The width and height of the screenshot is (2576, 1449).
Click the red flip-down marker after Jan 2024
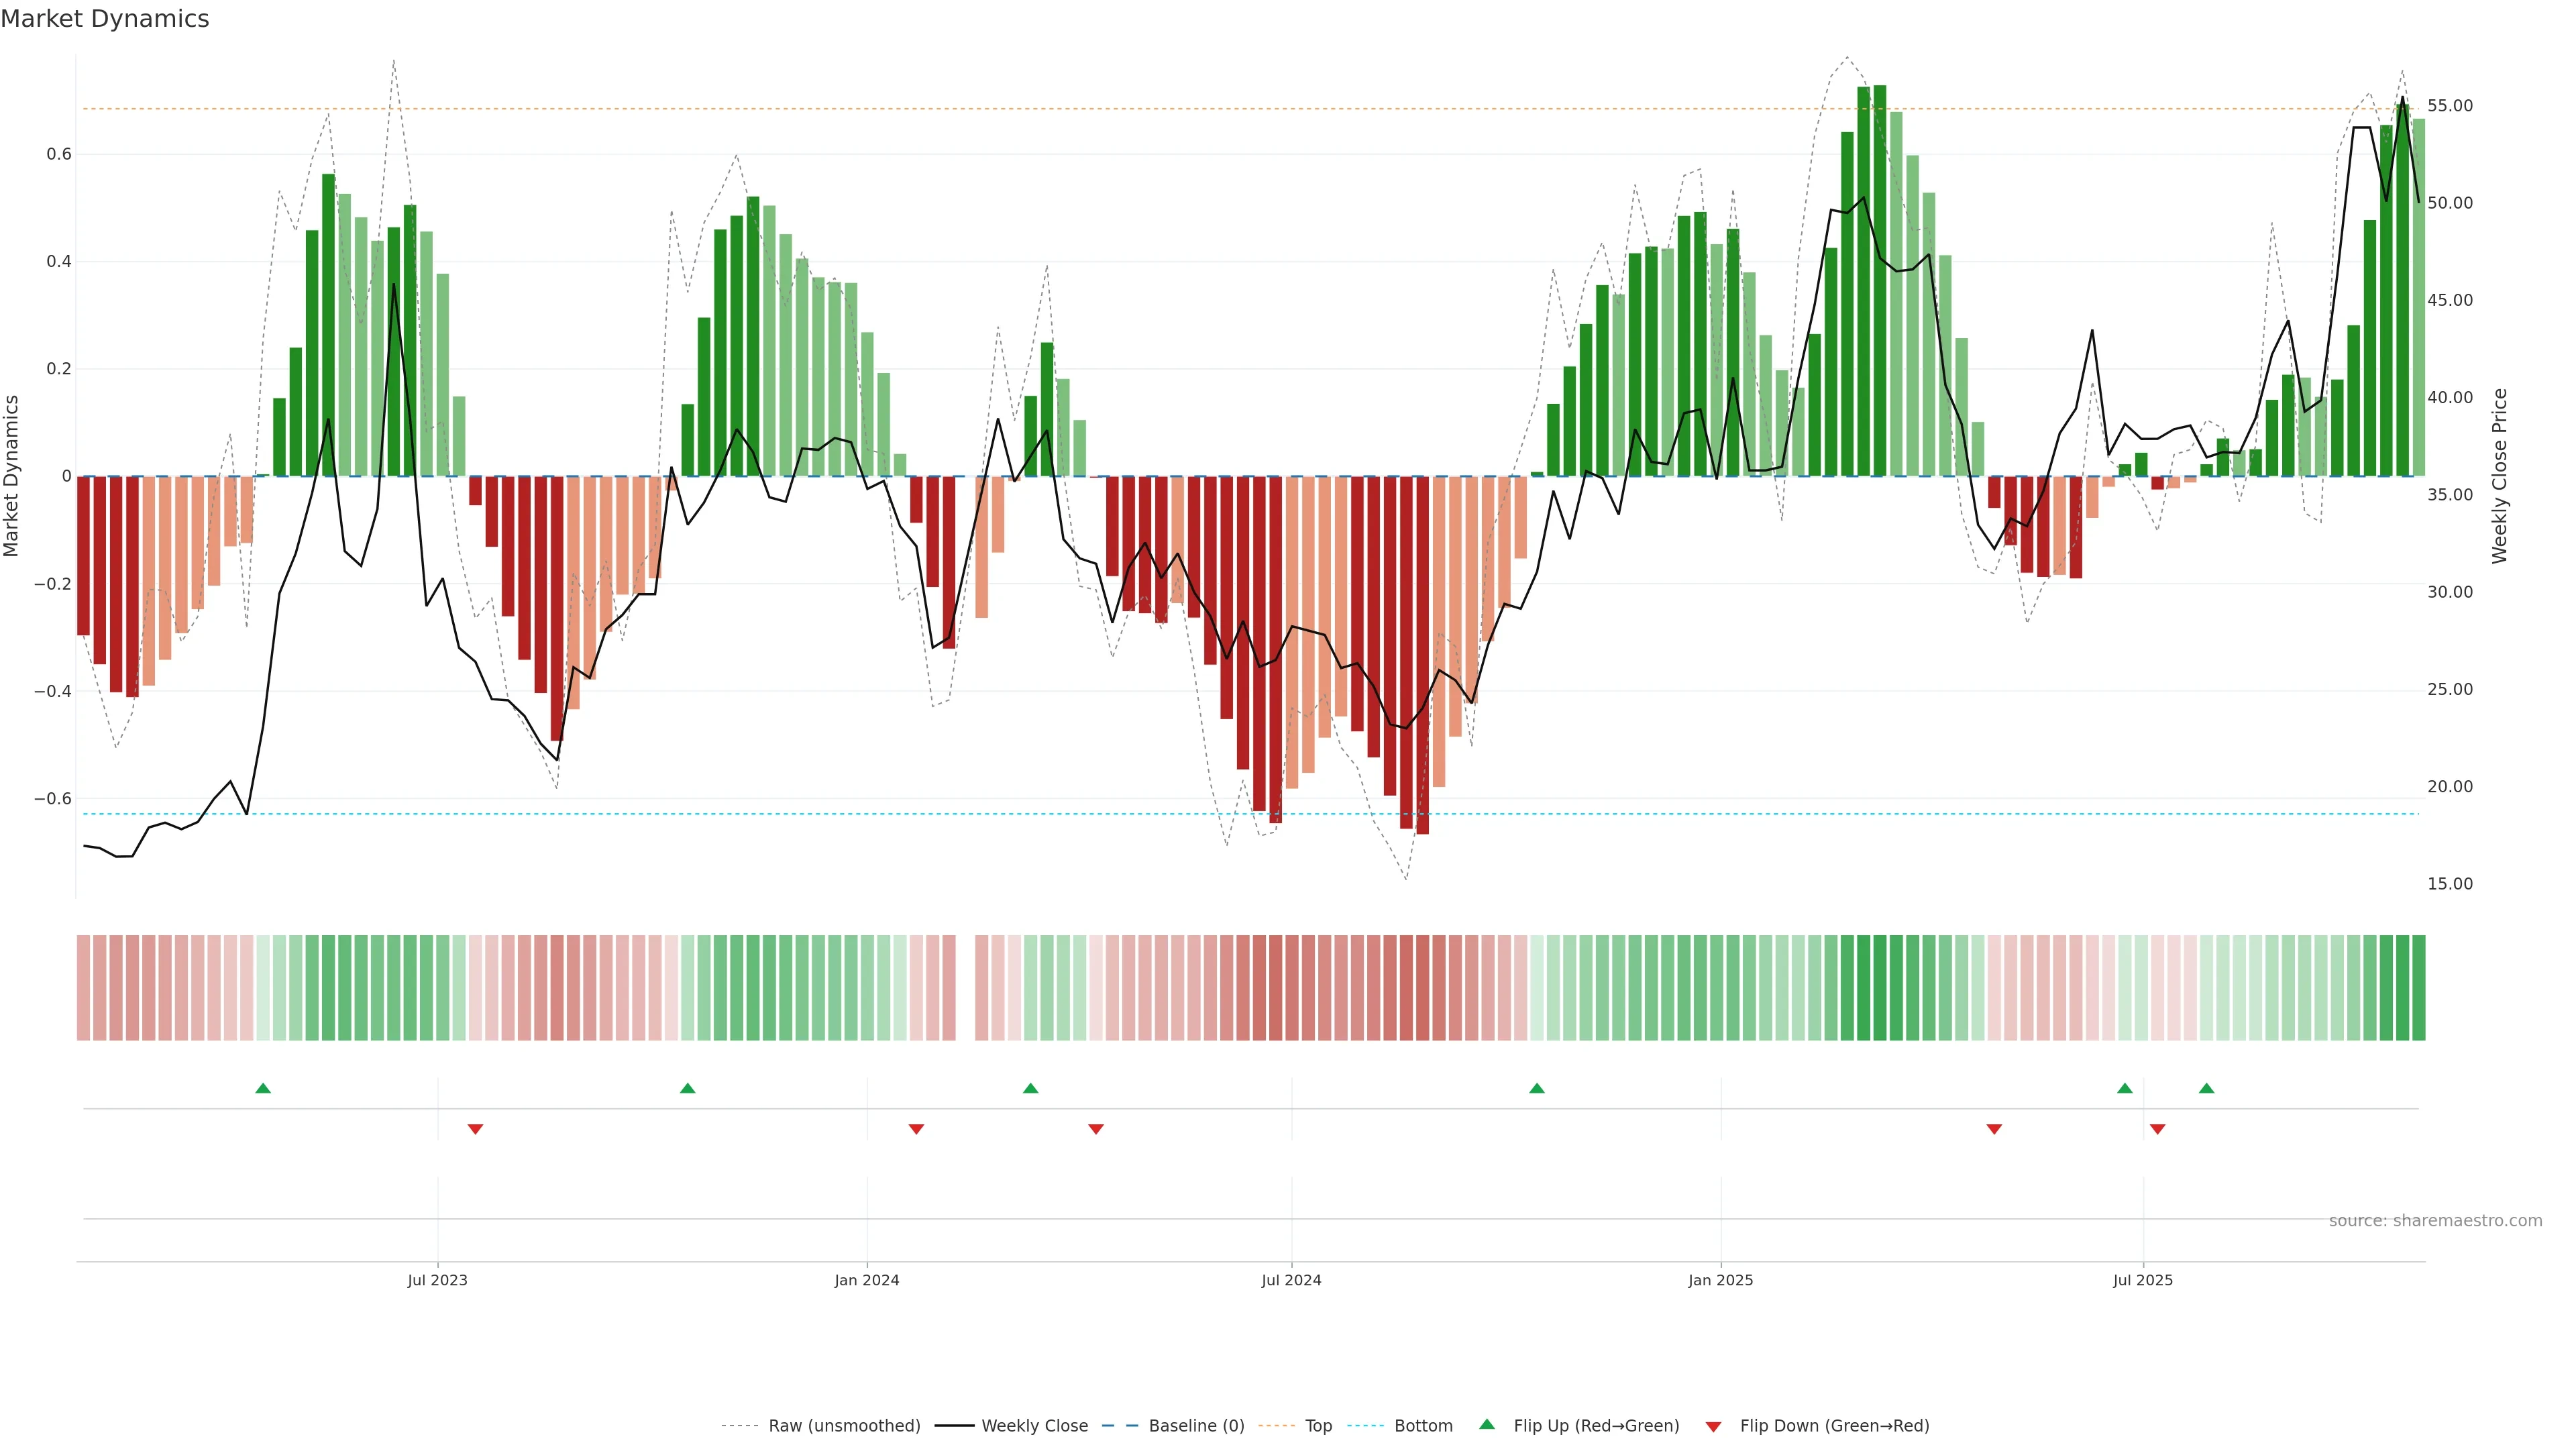916,1129
